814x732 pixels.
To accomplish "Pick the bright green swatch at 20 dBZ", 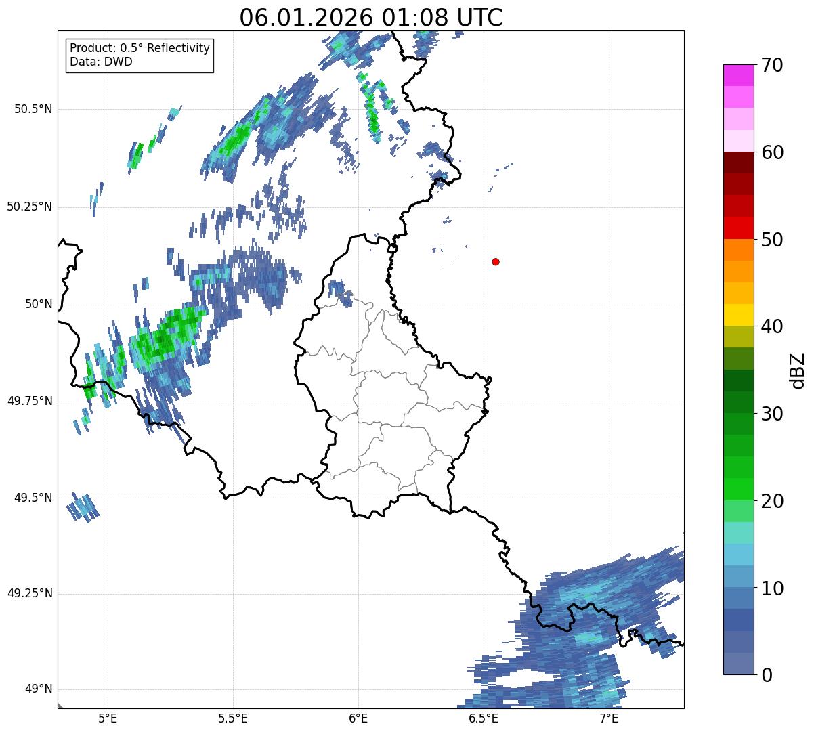I will tap(738, 490).
